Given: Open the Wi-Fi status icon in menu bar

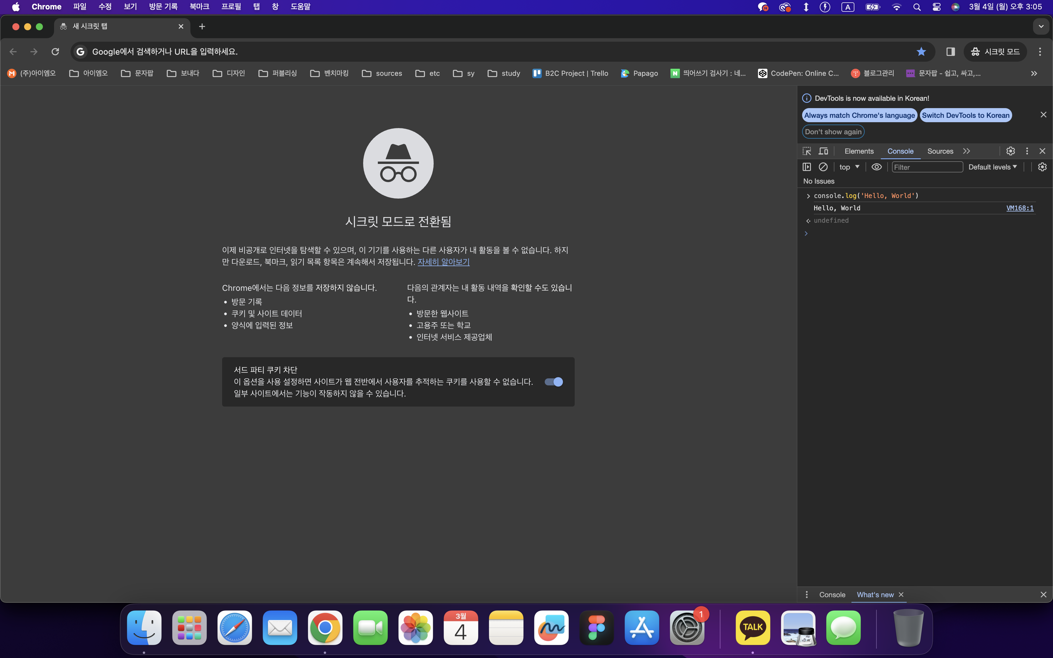Looking at the screenshot, I should pos(896,7).
